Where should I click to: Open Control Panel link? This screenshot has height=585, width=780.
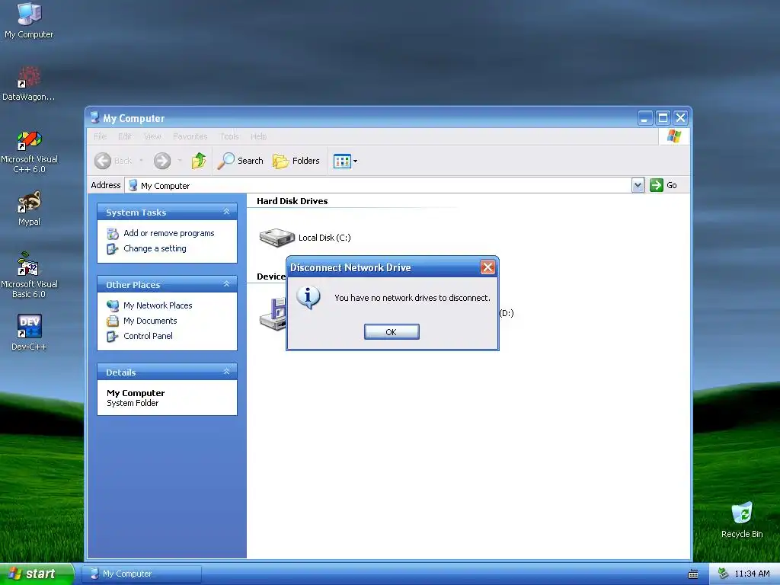click(148, 336)
